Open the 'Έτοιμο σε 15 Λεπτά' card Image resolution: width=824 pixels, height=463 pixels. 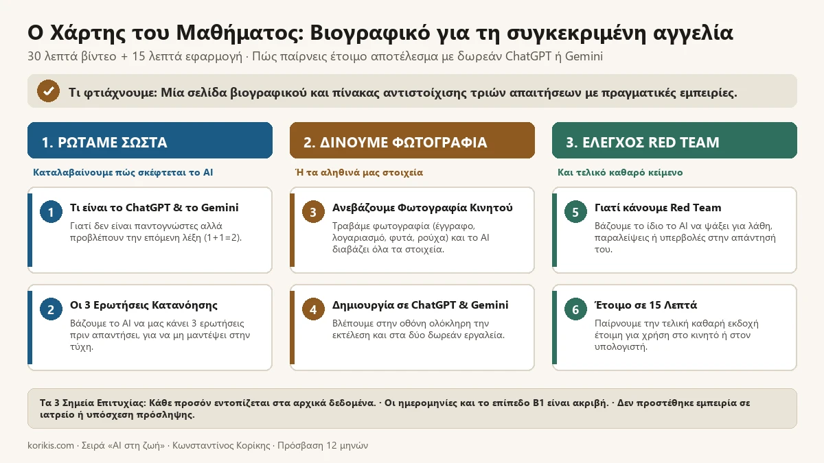(674, 327)
